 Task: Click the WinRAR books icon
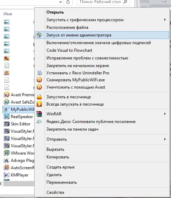[39, 114]
